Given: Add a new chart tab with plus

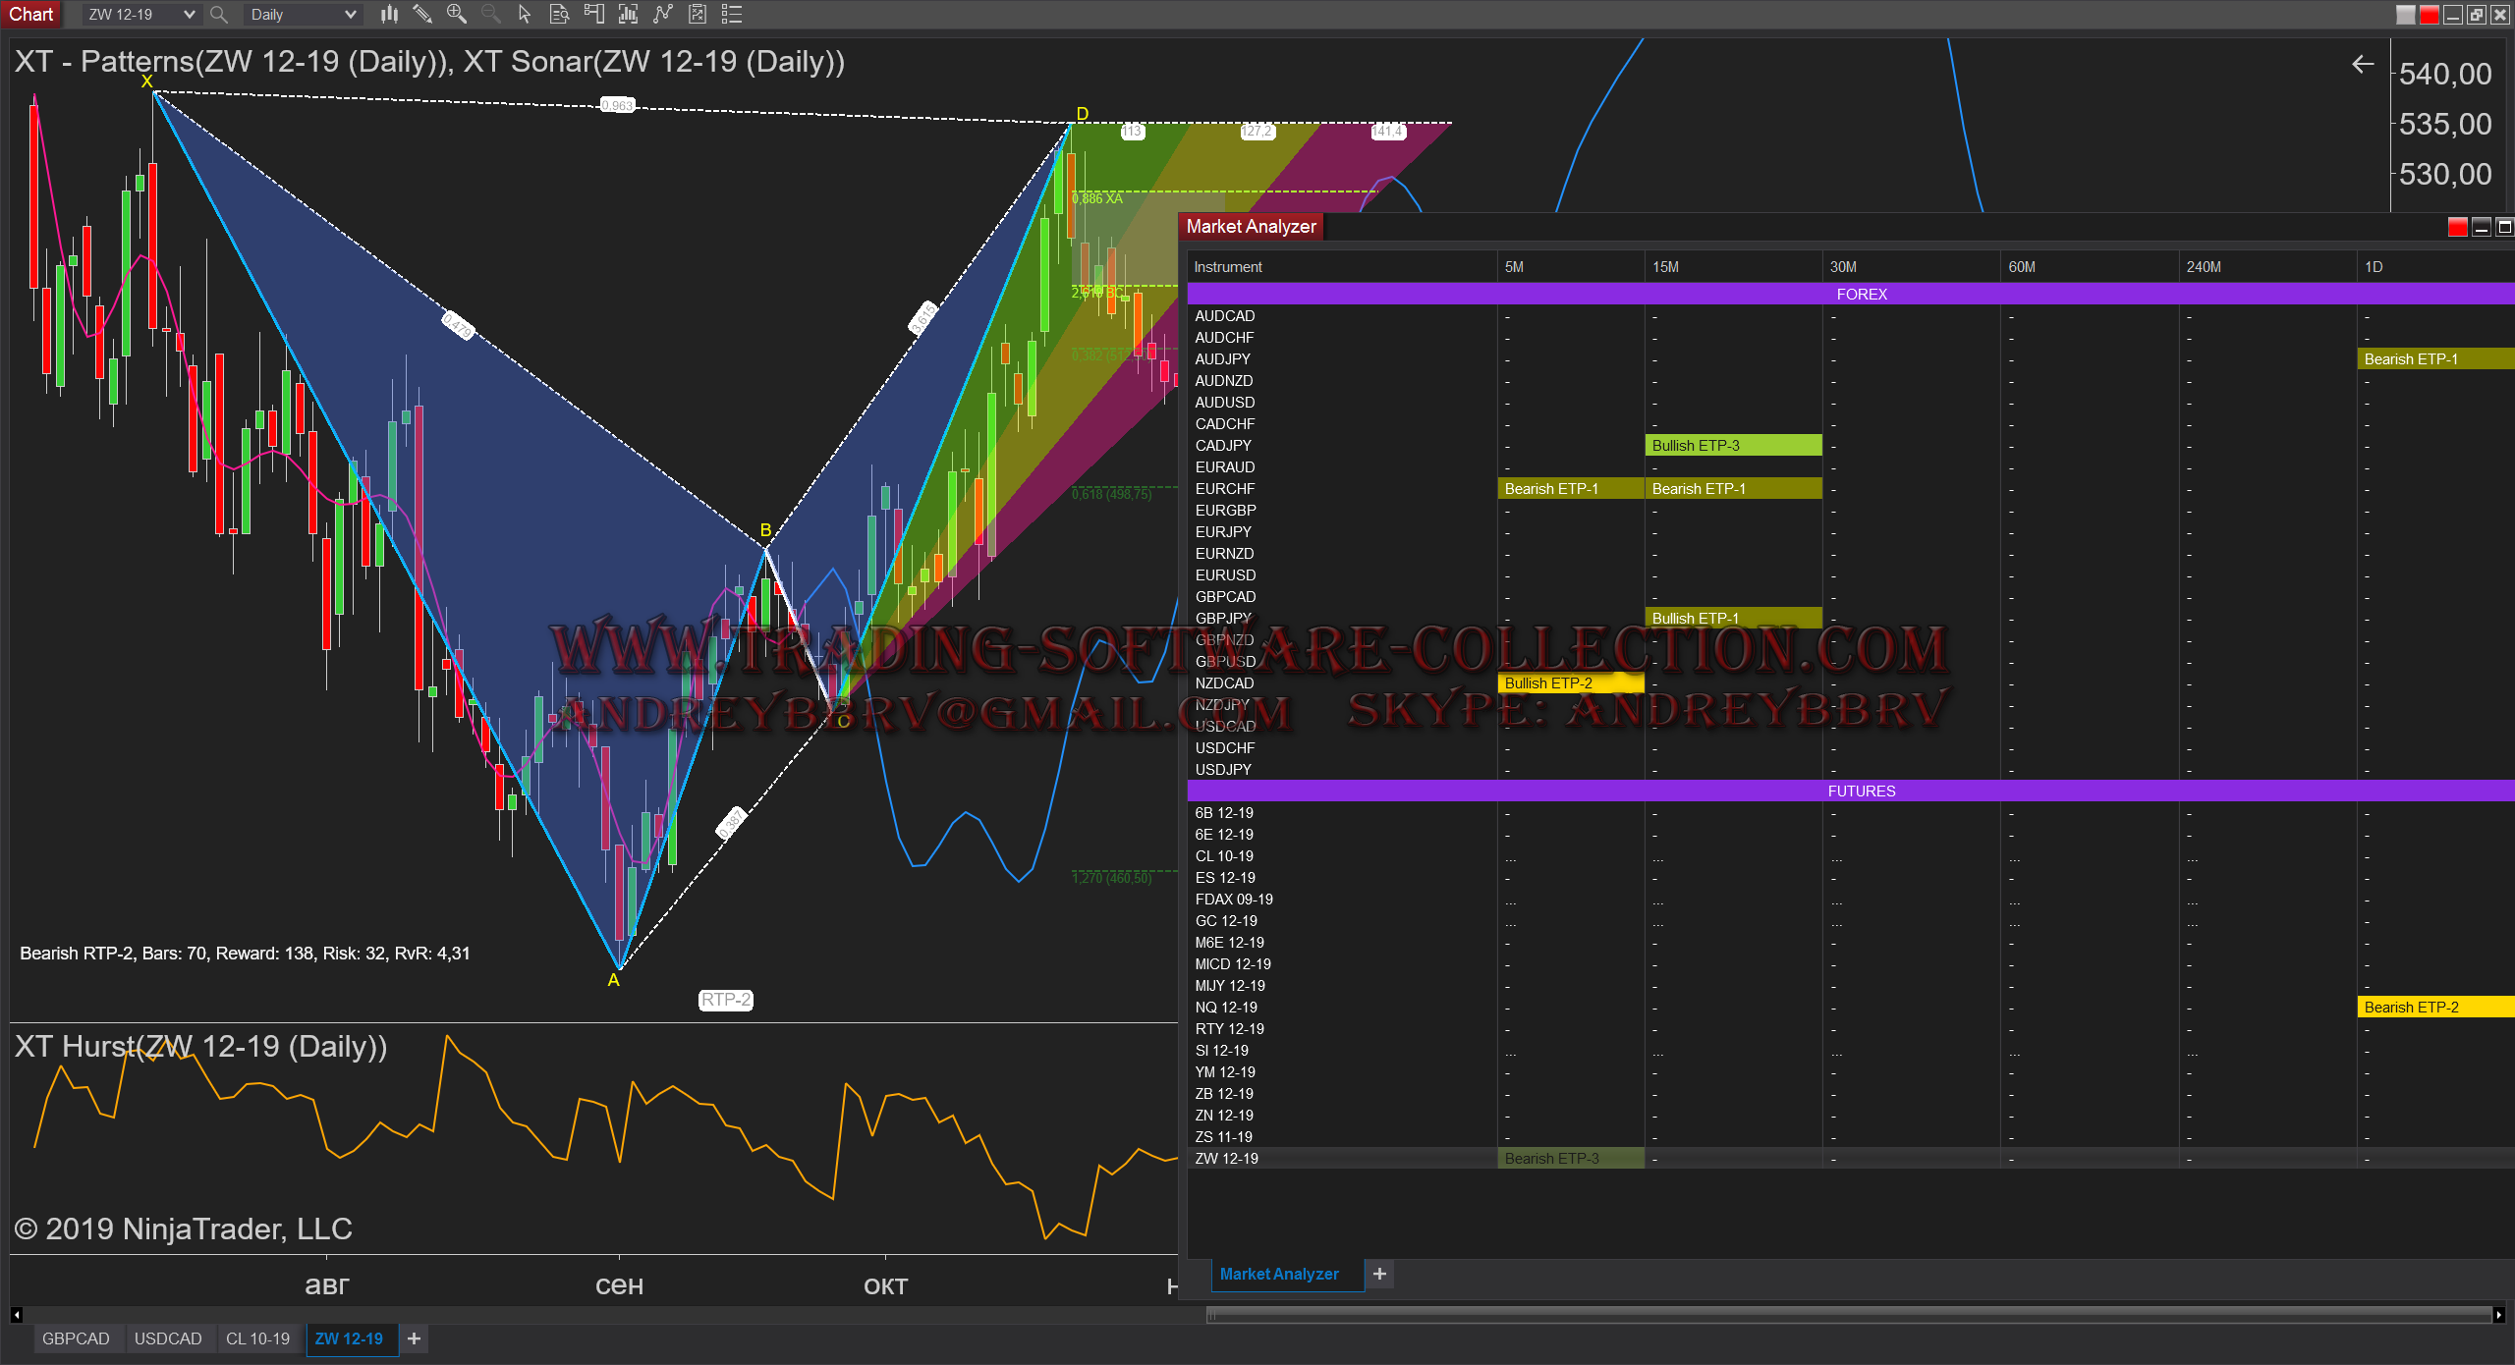Looking at the screenshot, I should 415,1338.
